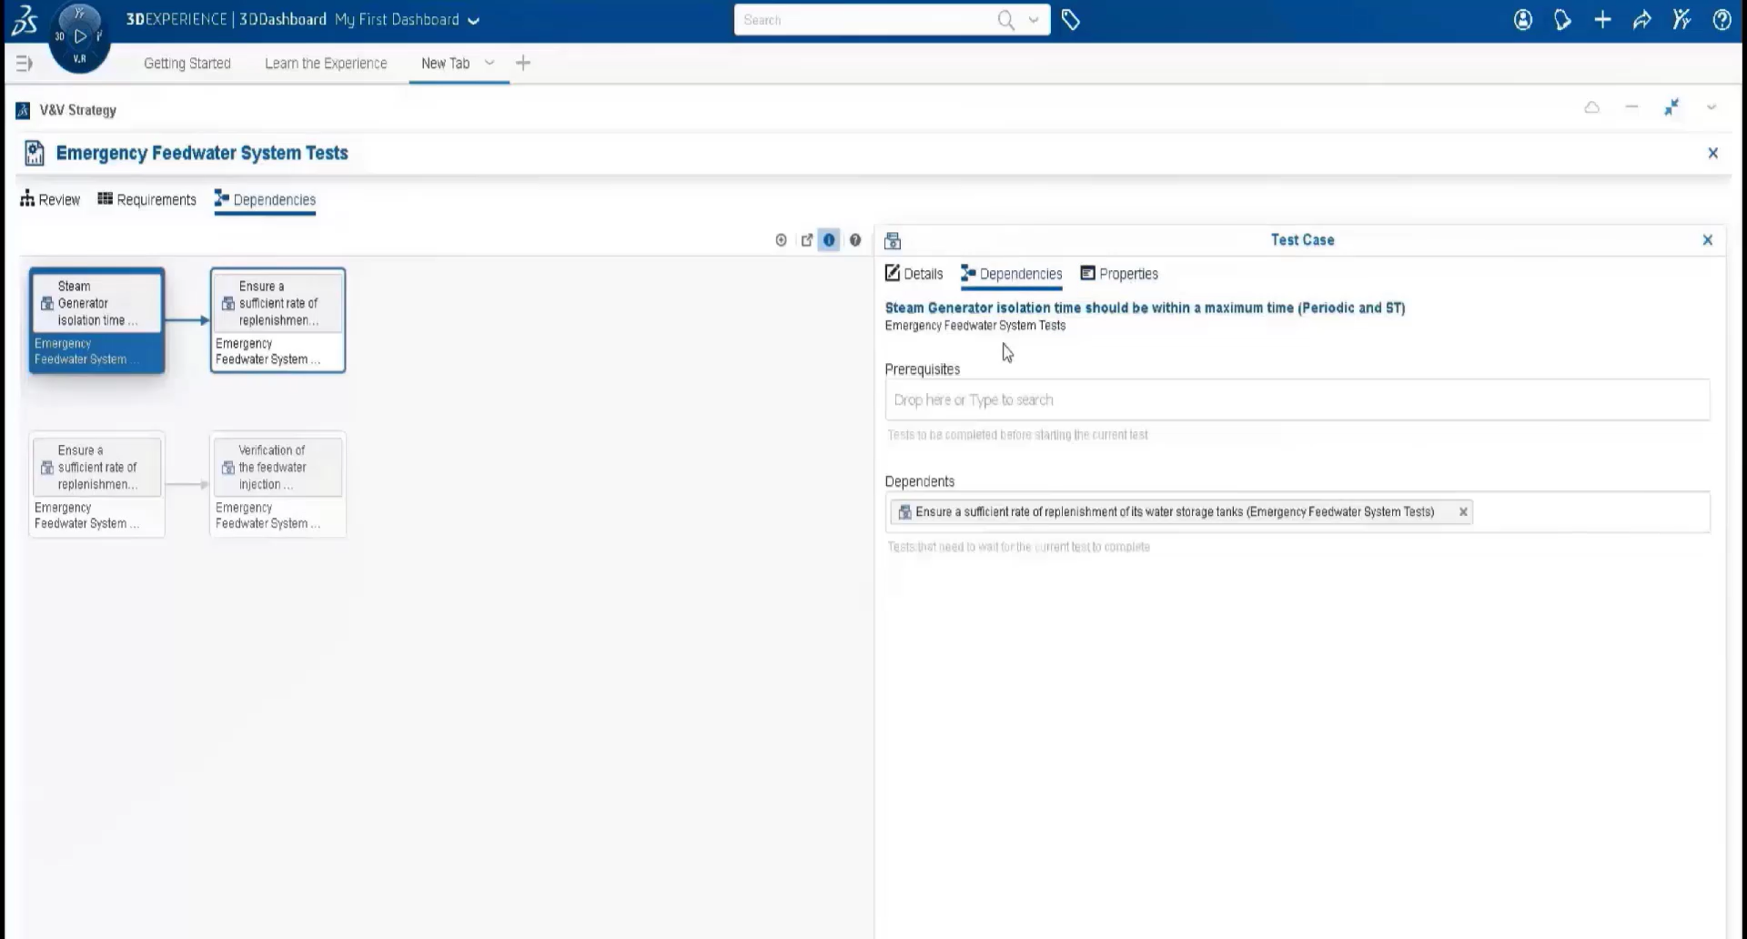Open the notifications tag icon in top bar
The height and width of the screenshot is (939, 1747).
pyautogui.click(x=1562, y=20)
